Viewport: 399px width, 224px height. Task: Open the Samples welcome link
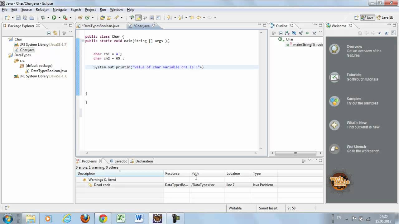[x=354, y=99]
